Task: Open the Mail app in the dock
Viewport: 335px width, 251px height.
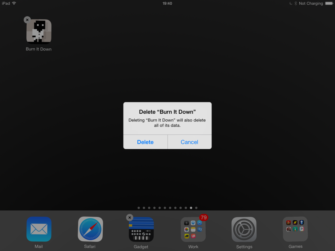Action: click(39, 229)
